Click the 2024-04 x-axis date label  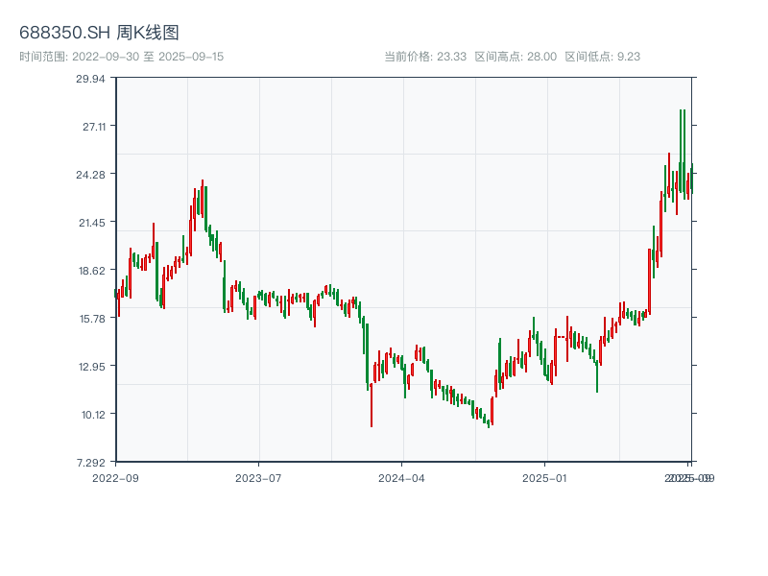point(402,477)
